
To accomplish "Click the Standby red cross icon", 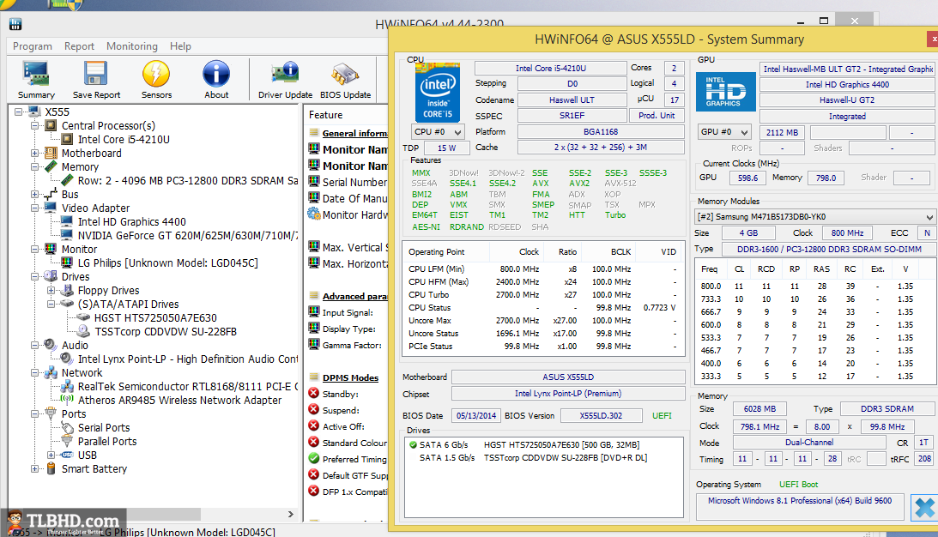I will tap(313, 394).
